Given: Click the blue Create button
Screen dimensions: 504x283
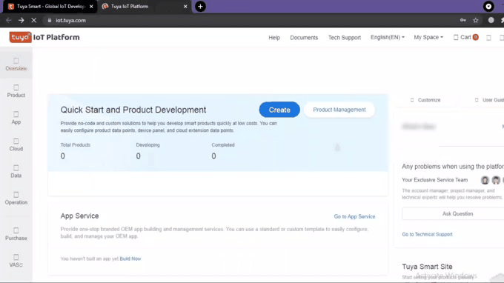Looking at the screenshot, I should [279, 110].
